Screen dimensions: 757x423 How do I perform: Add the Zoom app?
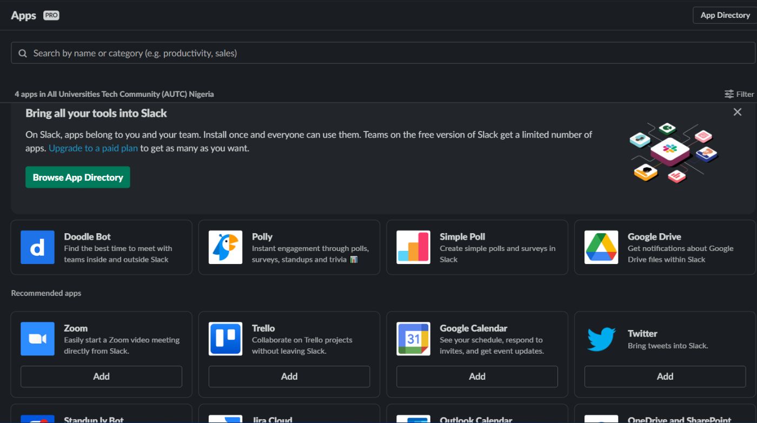pyautogui.click(x=101, y=376)
